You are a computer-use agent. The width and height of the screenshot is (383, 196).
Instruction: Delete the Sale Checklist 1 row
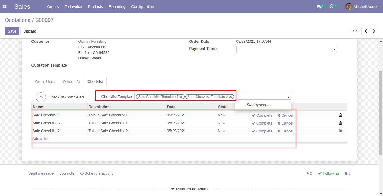click(x=340, y=115)
